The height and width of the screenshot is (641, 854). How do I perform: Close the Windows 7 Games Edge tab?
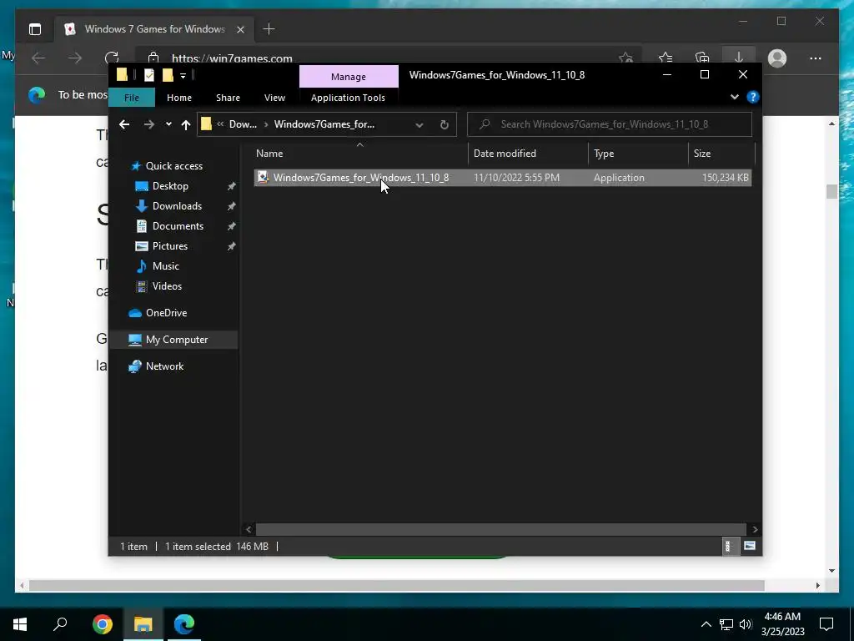pos(240,29)
